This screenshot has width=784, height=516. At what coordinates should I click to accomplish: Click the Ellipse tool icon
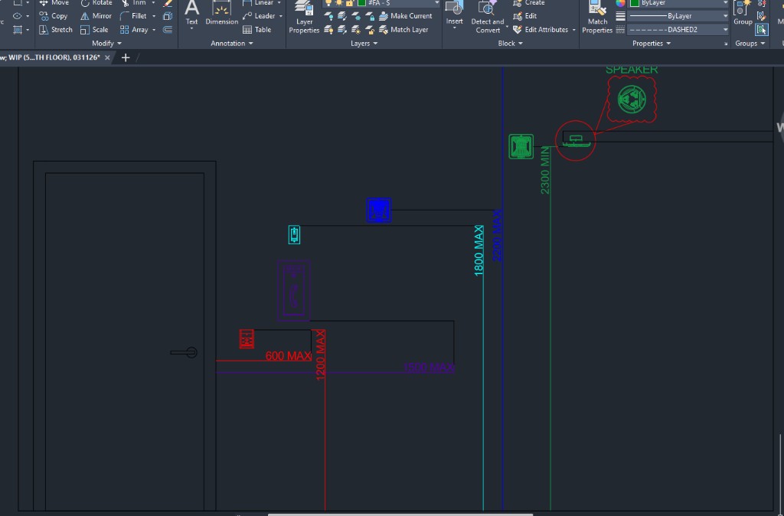pos(18,16)
